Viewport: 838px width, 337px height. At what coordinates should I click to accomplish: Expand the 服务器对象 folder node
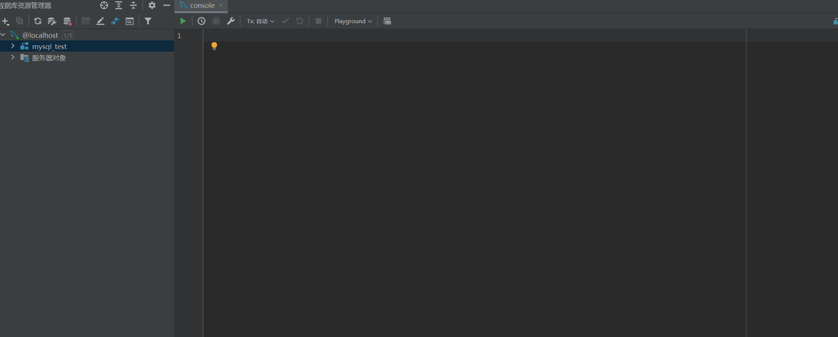coord(13,57)
